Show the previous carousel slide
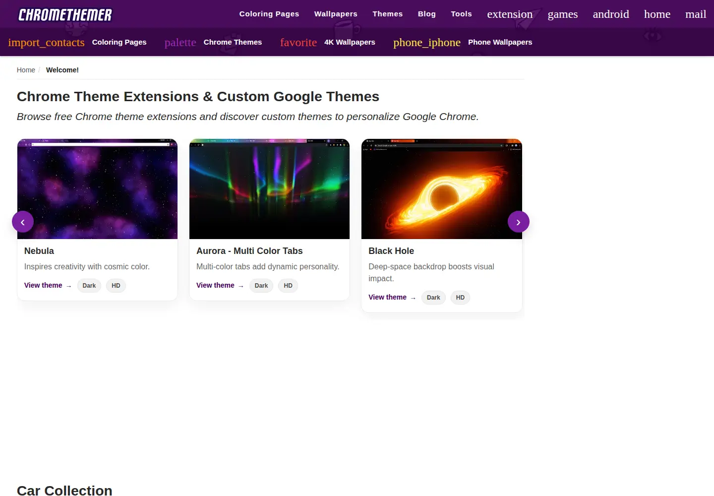The width and height of the screenshot is (714, 496). [x=23, y=222]
